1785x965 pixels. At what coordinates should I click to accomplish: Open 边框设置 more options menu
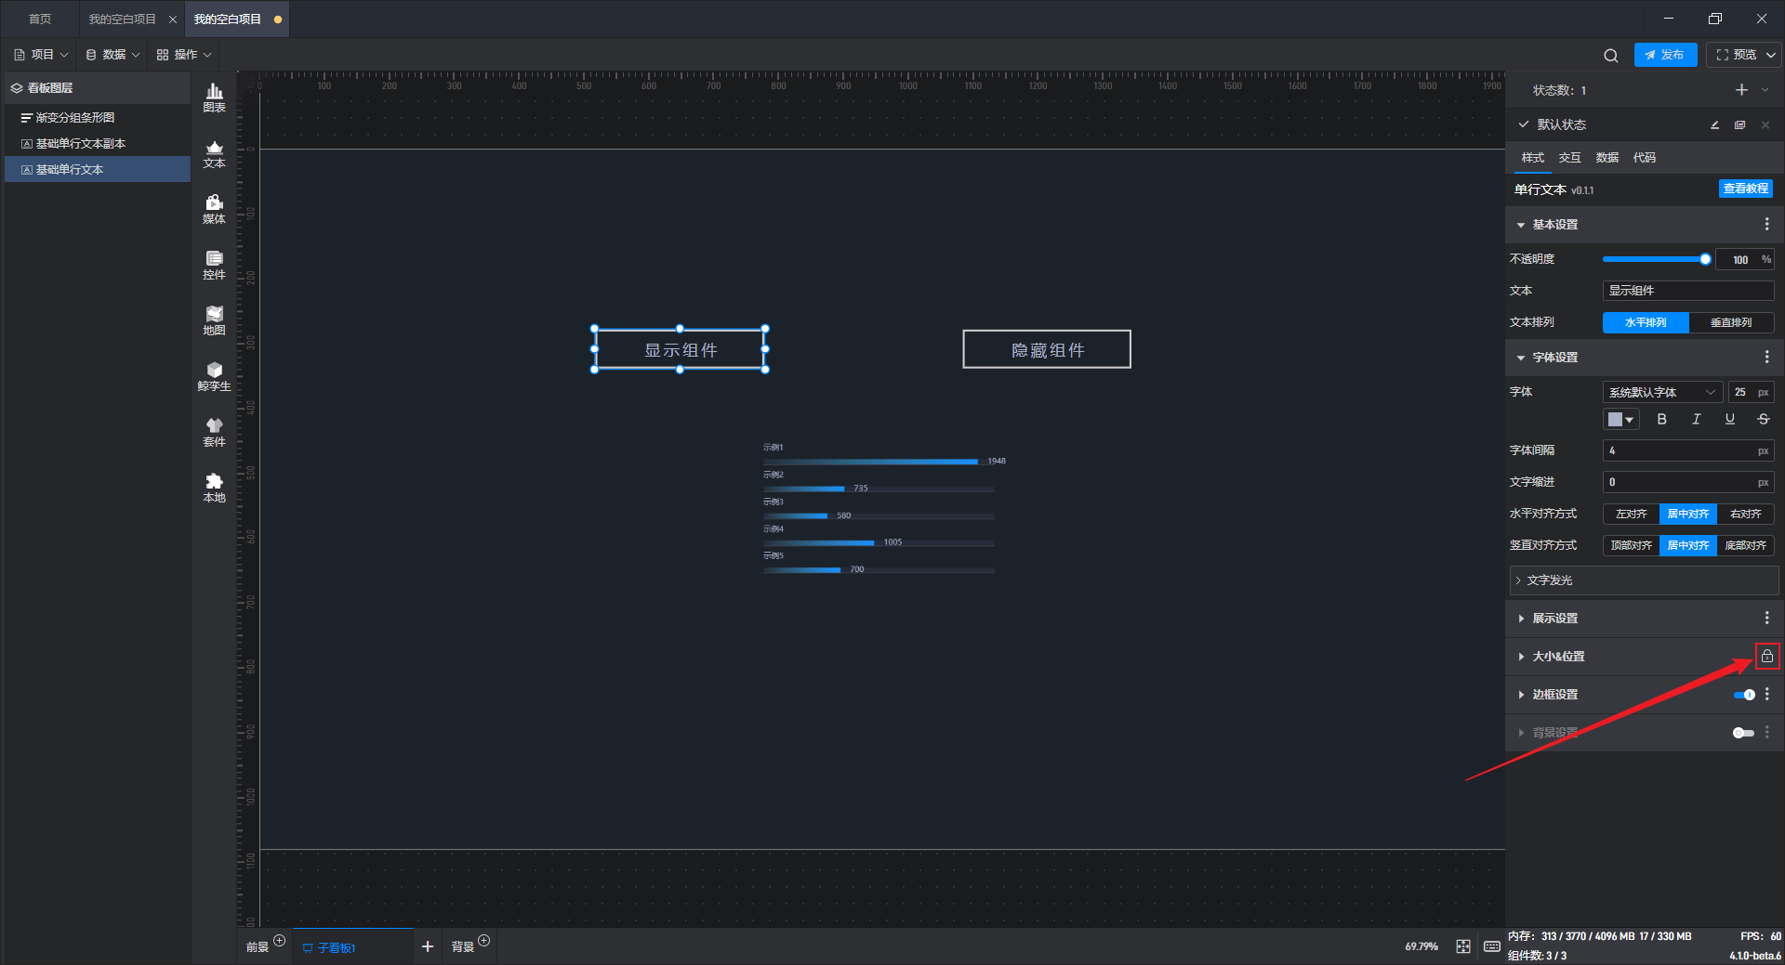[1766, 694]
